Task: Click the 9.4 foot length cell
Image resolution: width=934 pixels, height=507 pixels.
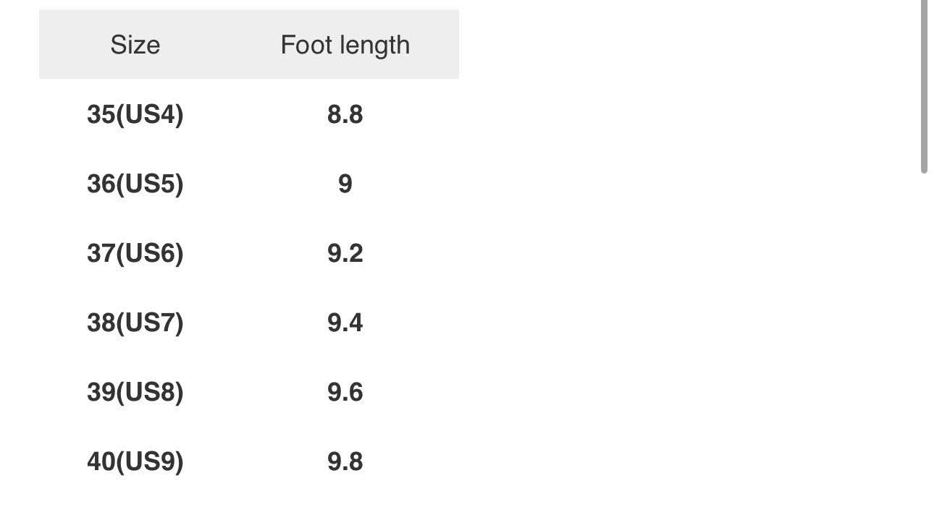Action: point(345,323)
